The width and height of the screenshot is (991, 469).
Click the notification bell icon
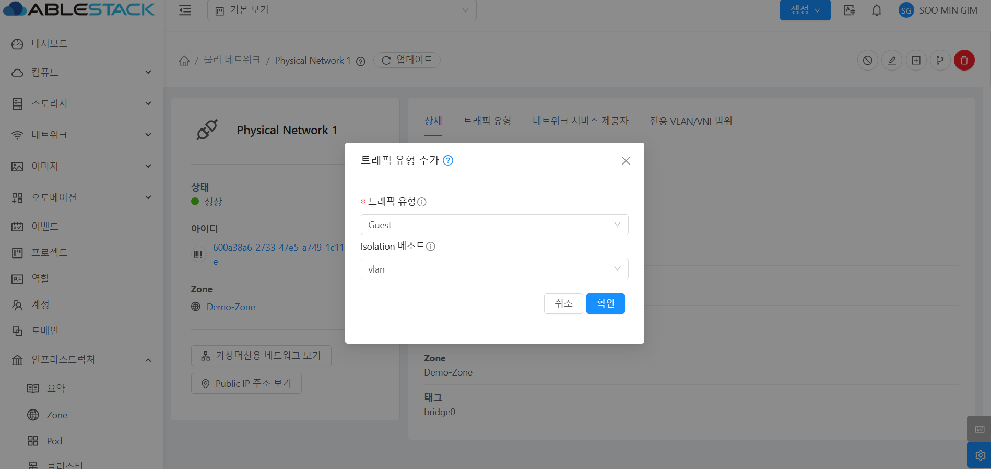877,10
